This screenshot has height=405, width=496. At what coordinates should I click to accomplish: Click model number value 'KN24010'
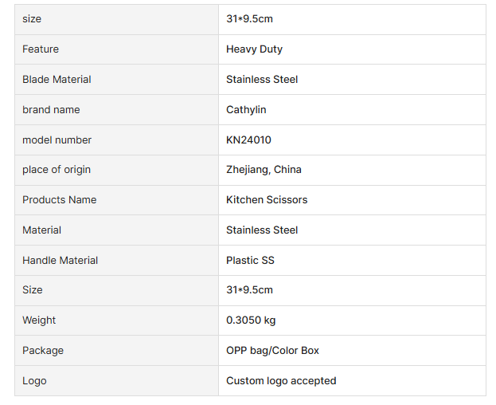coord(248,140)
